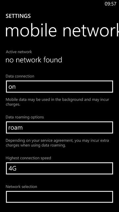Expand the Data roaming options selector
The width and height of the screenshot is (119, 212).
[x=59, y=128]
